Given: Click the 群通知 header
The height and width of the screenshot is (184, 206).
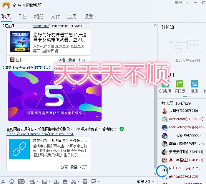Looking at the screenshot, I should coord(168,27).
